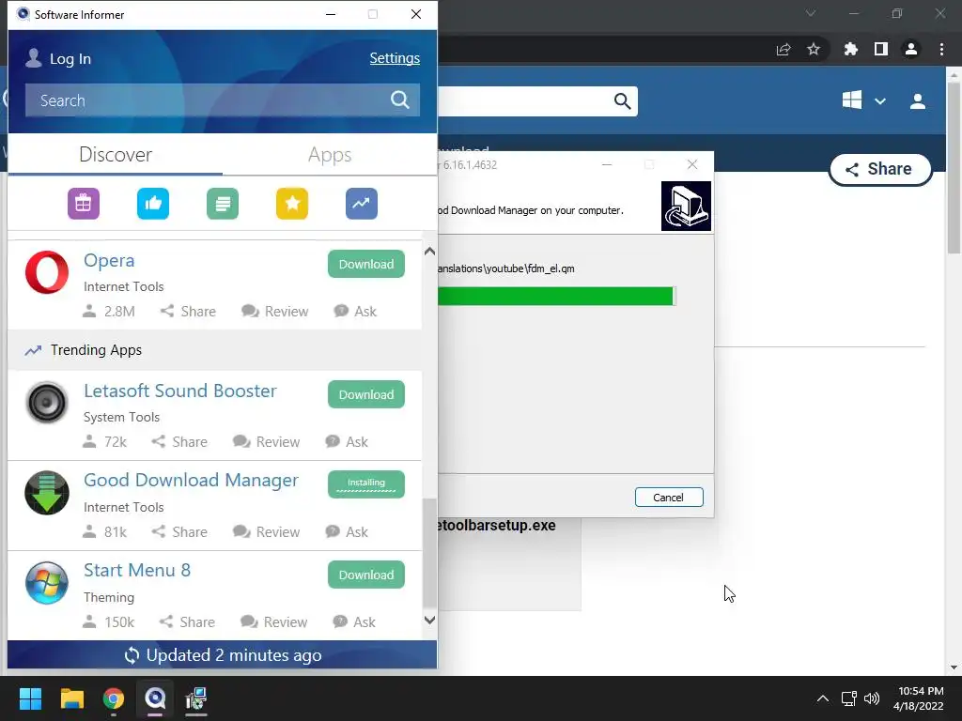962x721 pixels.
Task: Review the Opera app
Action: pos(274,312)
